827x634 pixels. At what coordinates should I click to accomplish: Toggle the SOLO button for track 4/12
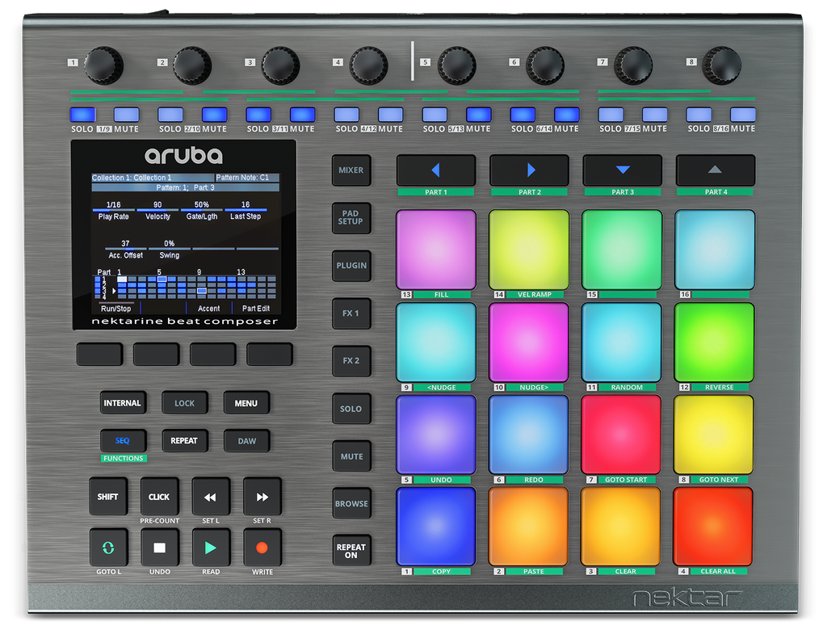[346, 115]
